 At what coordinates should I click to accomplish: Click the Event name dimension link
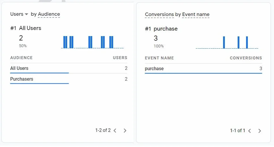[x=196, y=14]
